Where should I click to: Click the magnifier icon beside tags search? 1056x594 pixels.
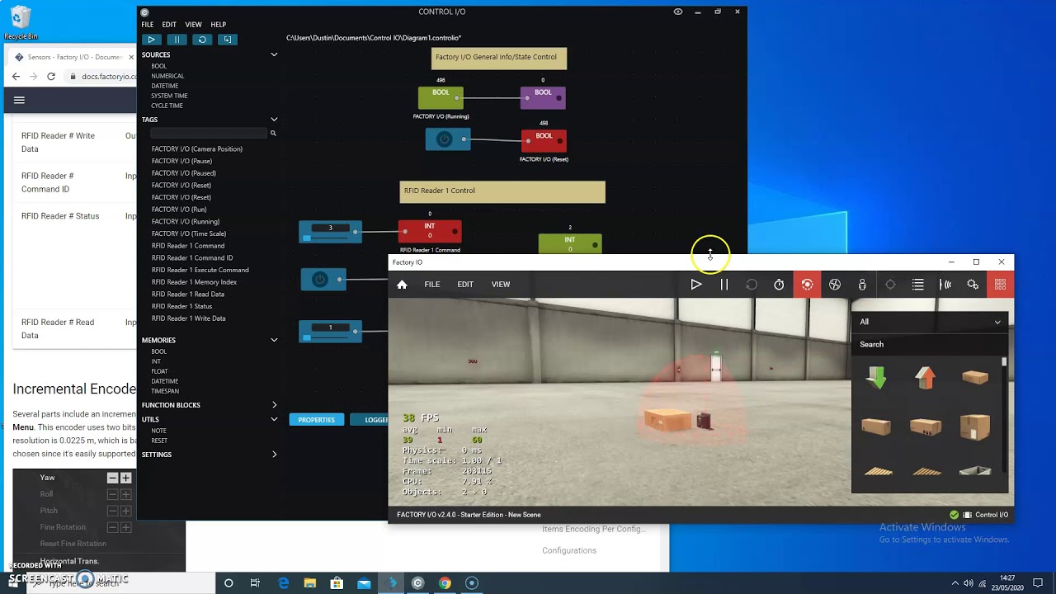tap(273, 133)
